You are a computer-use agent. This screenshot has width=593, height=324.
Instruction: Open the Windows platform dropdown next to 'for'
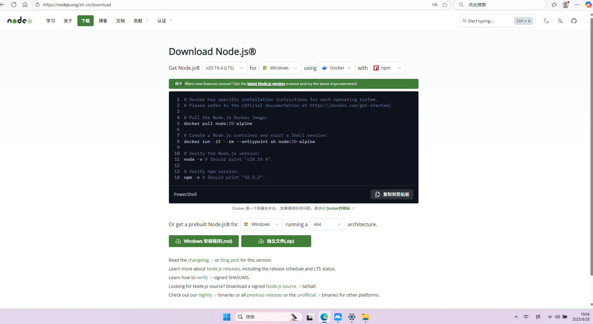[280, 68]
